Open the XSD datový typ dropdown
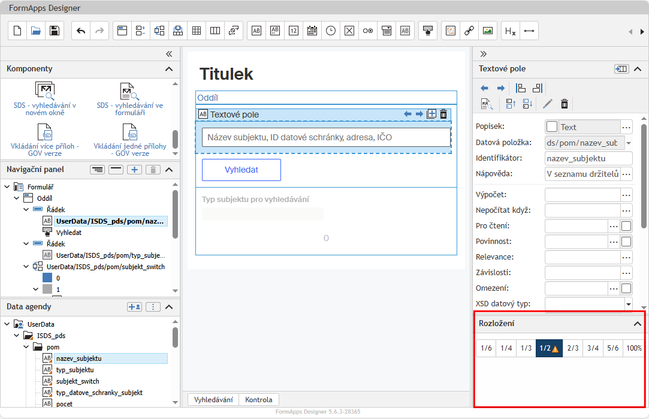This screenshot has width=649, height=419. point(628,304)
